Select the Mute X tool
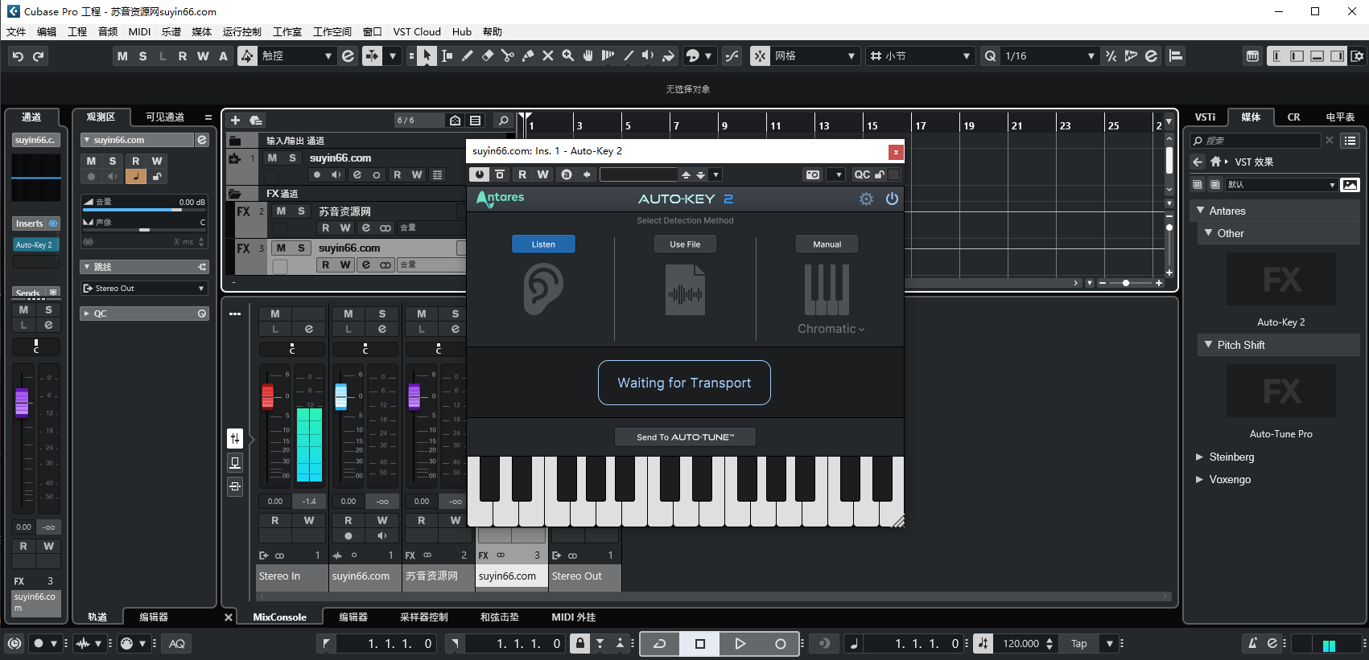Image resolution: width=1369 pixels, height=660 pixels. coord(548,56)
